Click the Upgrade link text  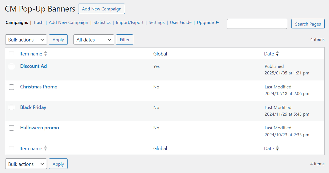[205, 23]
